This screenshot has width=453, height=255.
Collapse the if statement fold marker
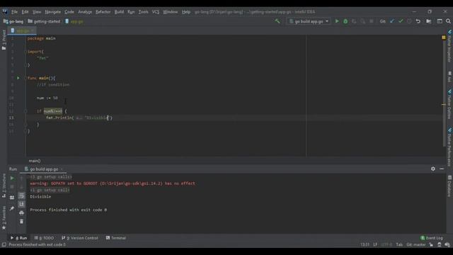click(x=25, y=111)
